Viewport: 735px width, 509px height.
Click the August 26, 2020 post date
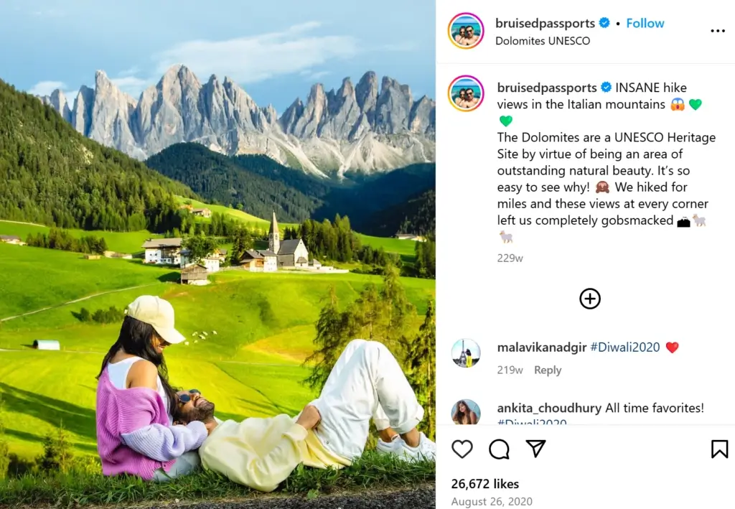492,502
